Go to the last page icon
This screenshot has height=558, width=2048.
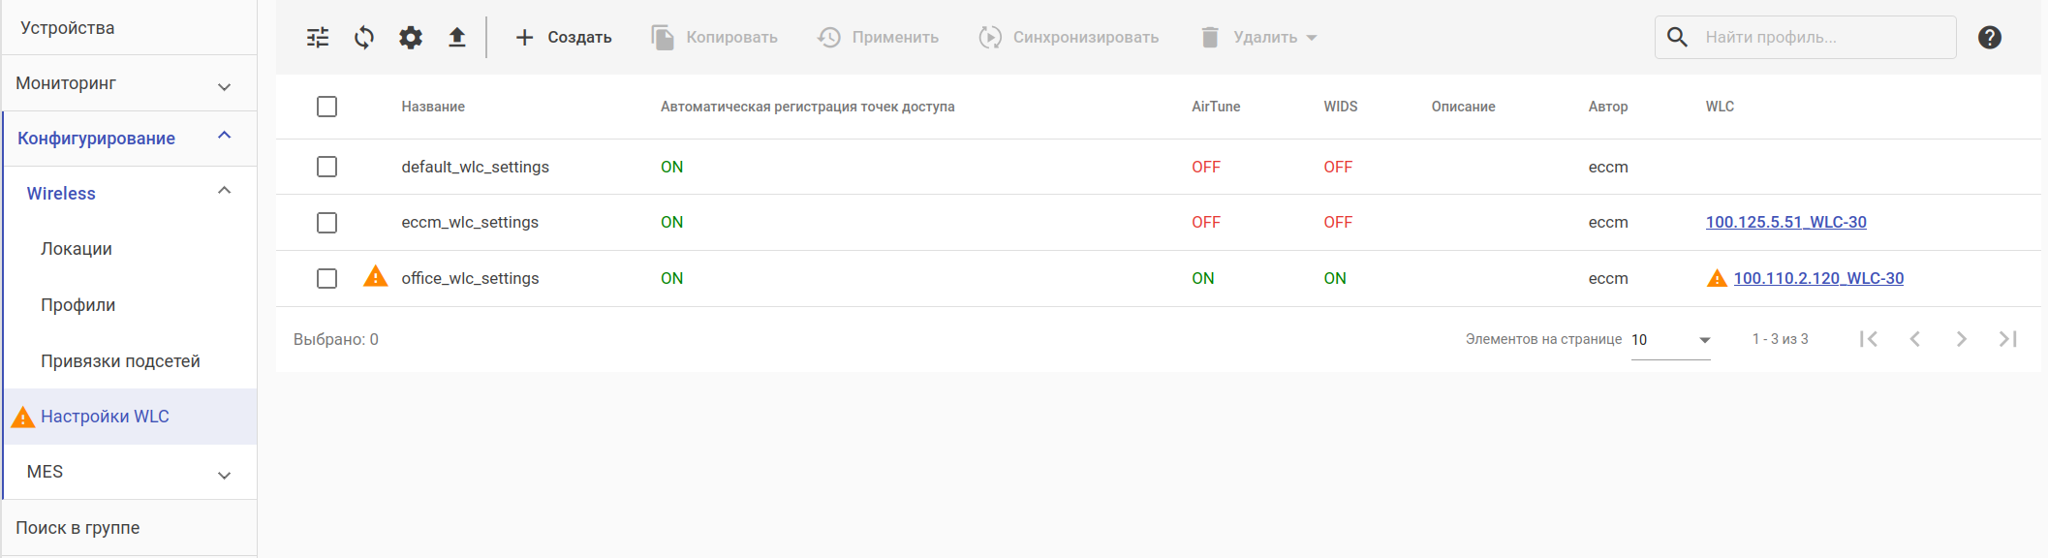pyautogui.click(x=2007, y=339)
